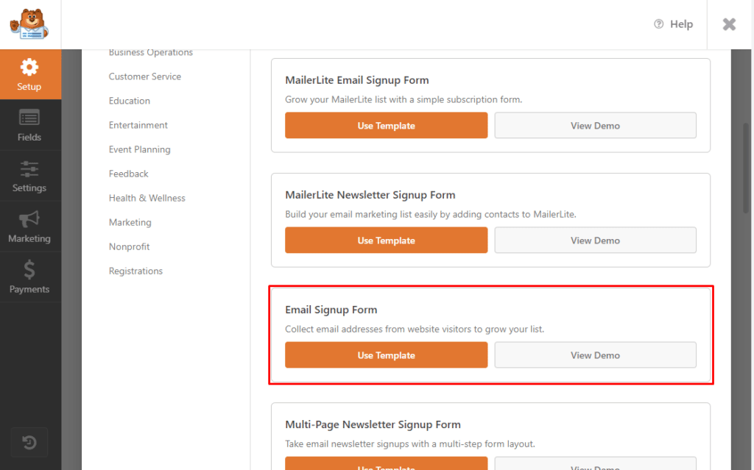View Demo of MailerLite Email Signup Form
This screenshot has height=470, width=754.
(x=595, y=125)
